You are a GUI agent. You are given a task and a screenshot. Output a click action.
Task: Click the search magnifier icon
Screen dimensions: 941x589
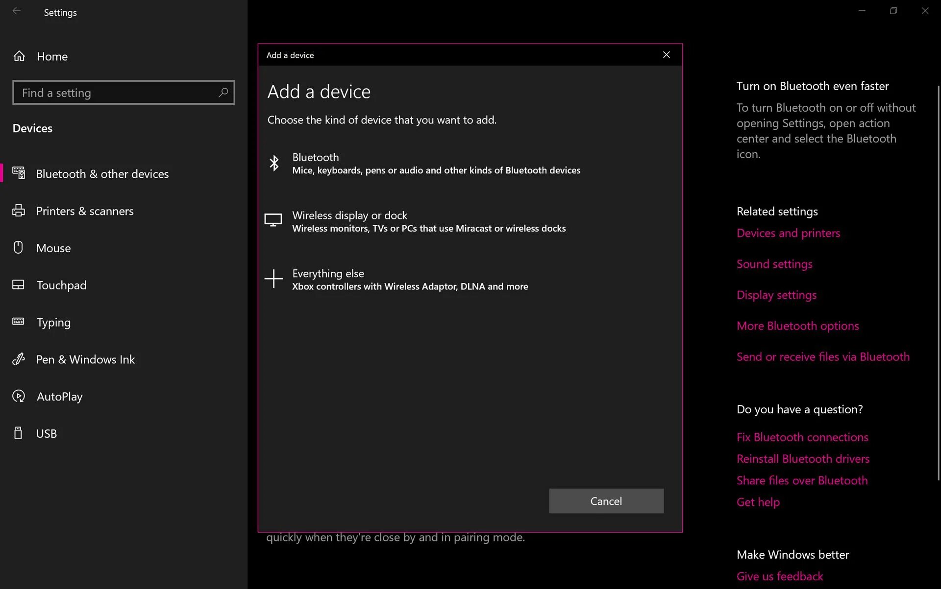click(x=223, y=93)
